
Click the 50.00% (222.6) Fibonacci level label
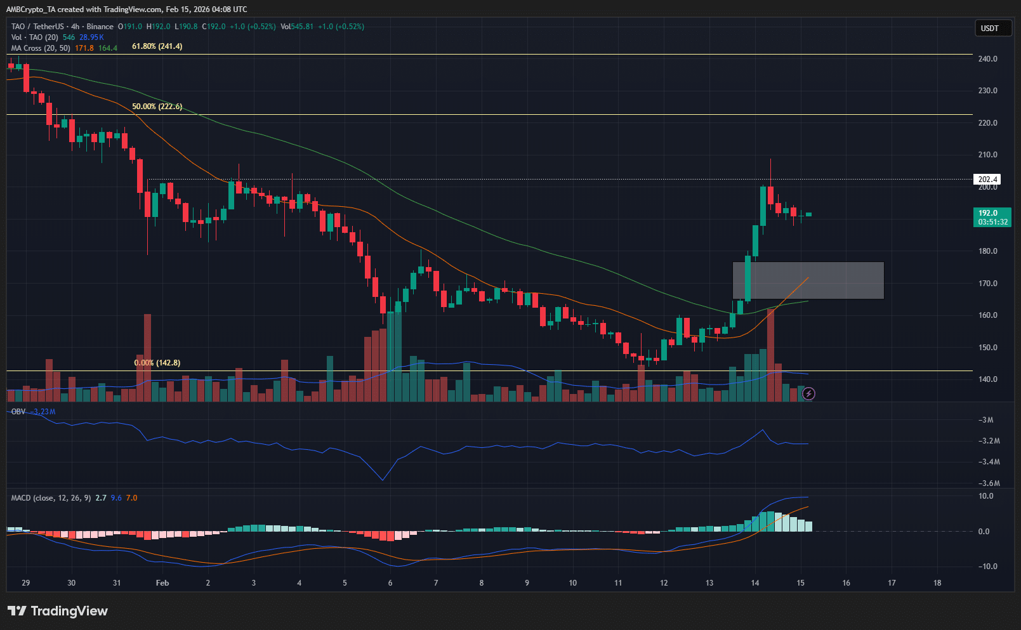[x=157, y=107]
